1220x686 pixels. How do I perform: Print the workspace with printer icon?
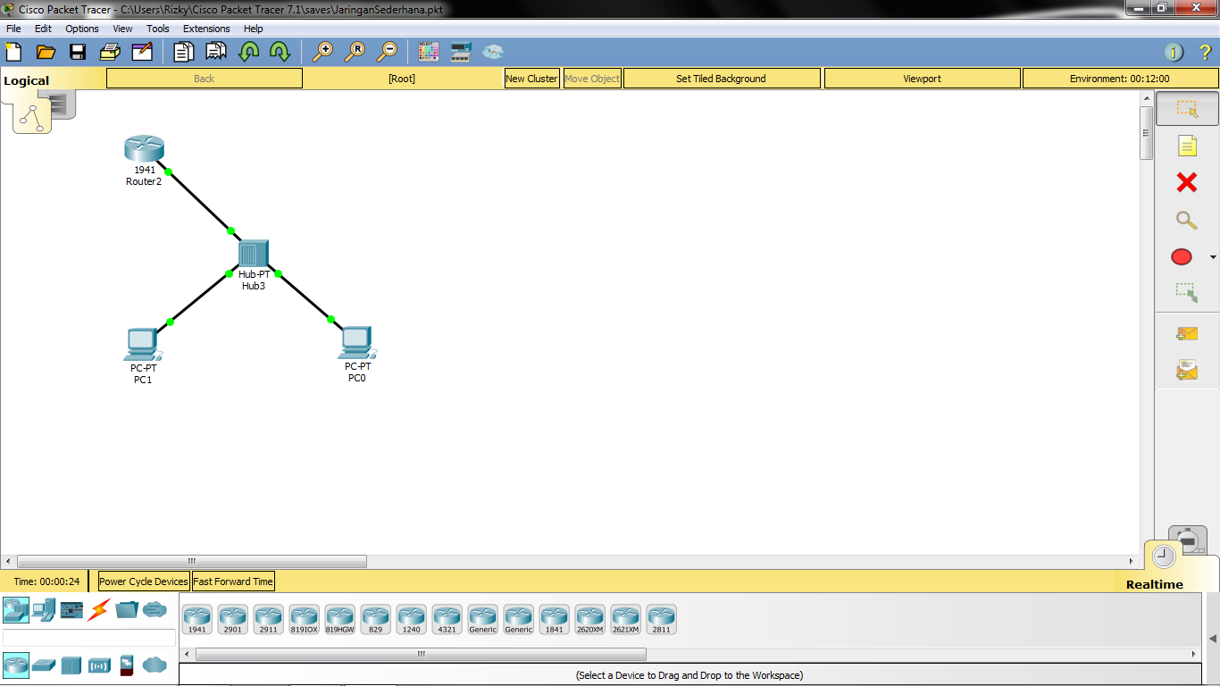coord(110,52)
